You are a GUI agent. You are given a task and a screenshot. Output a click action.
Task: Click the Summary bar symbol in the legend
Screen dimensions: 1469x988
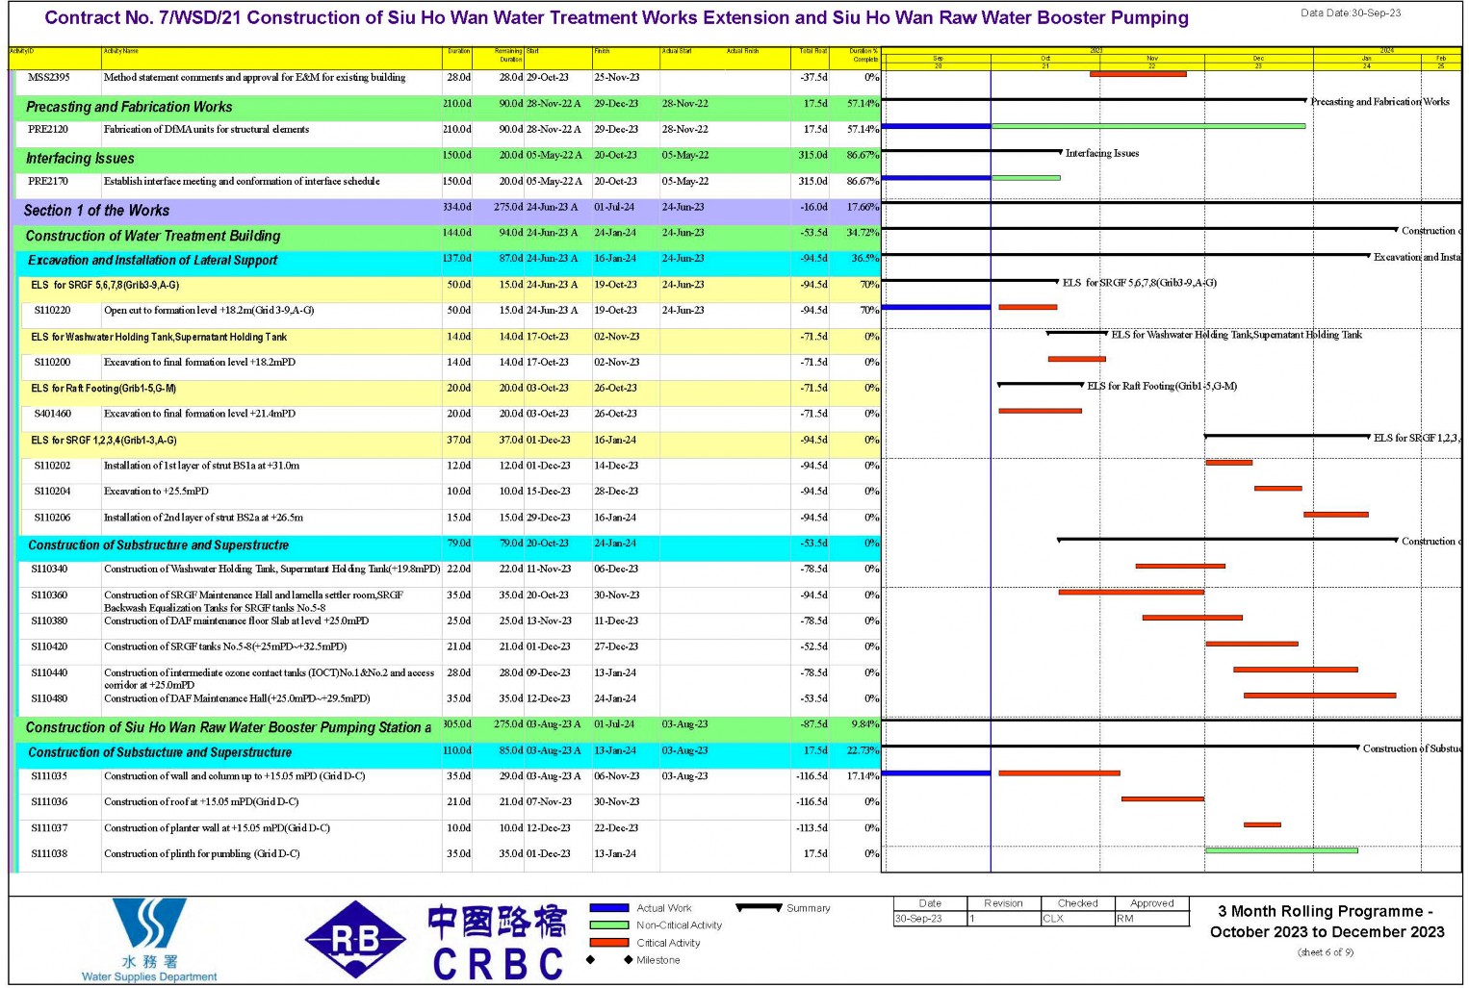[x=759, y=907]
